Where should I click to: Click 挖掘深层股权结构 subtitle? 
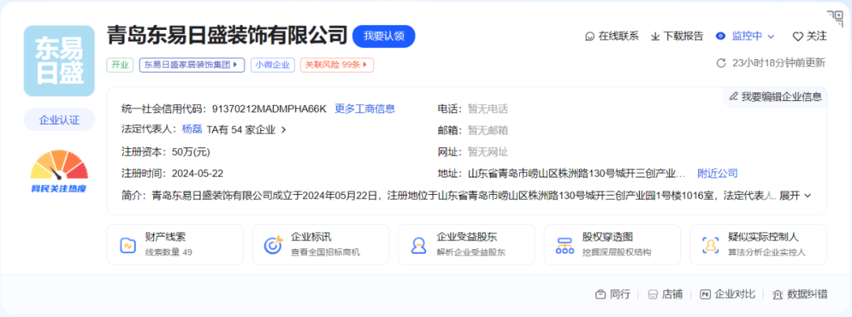617,252
